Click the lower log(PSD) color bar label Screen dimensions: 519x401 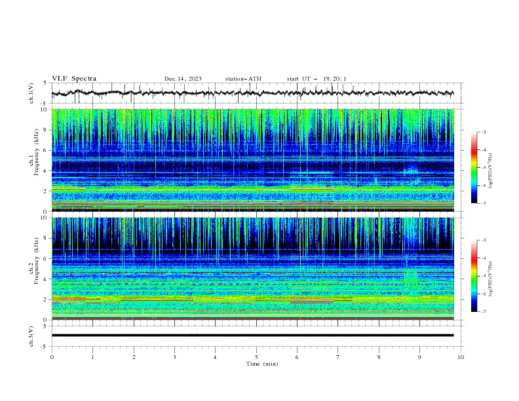tap(490, 279)
